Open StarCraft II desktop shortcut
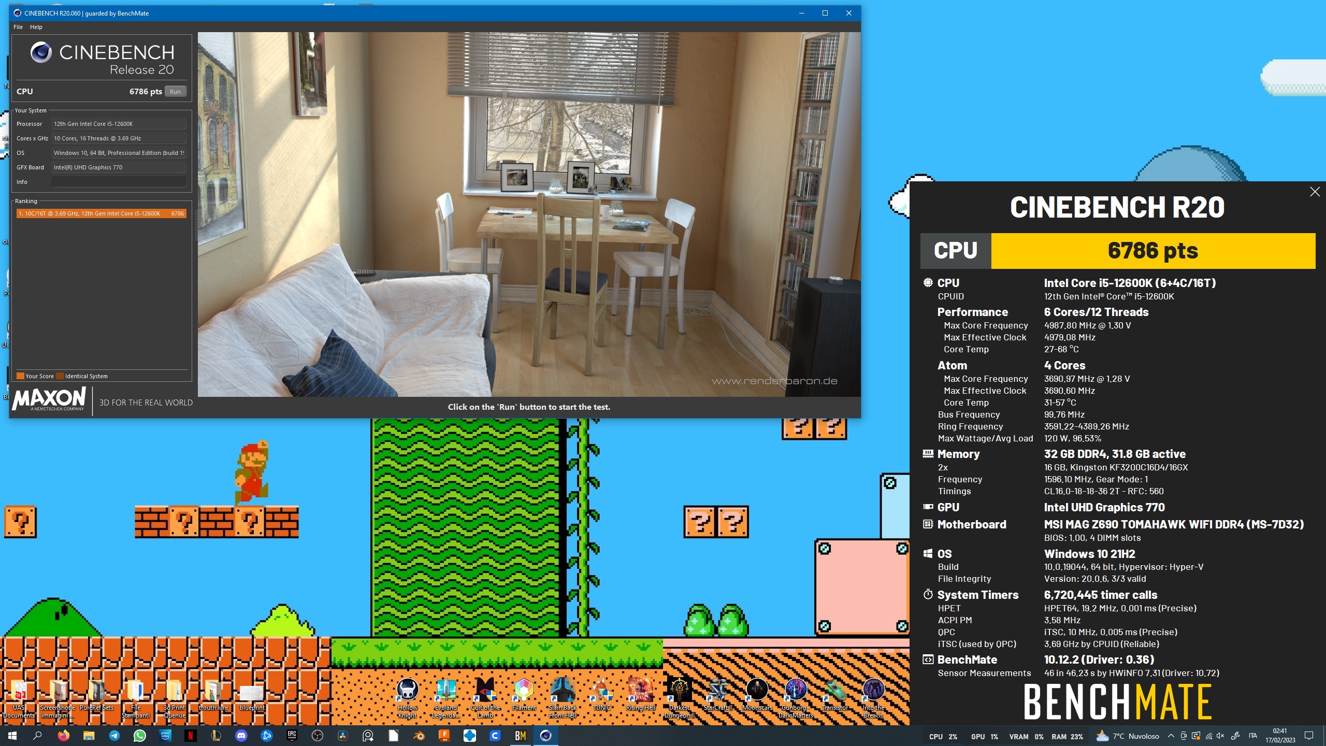The height and width of the screenshot is (746, 1326). 718,695
